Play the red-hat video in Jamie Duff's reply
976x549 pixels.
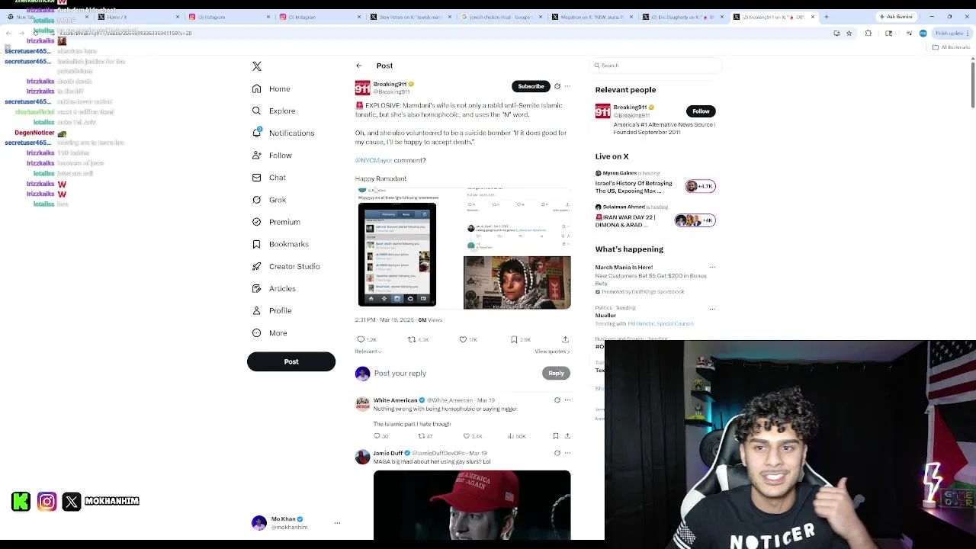[x=472, y=505]
